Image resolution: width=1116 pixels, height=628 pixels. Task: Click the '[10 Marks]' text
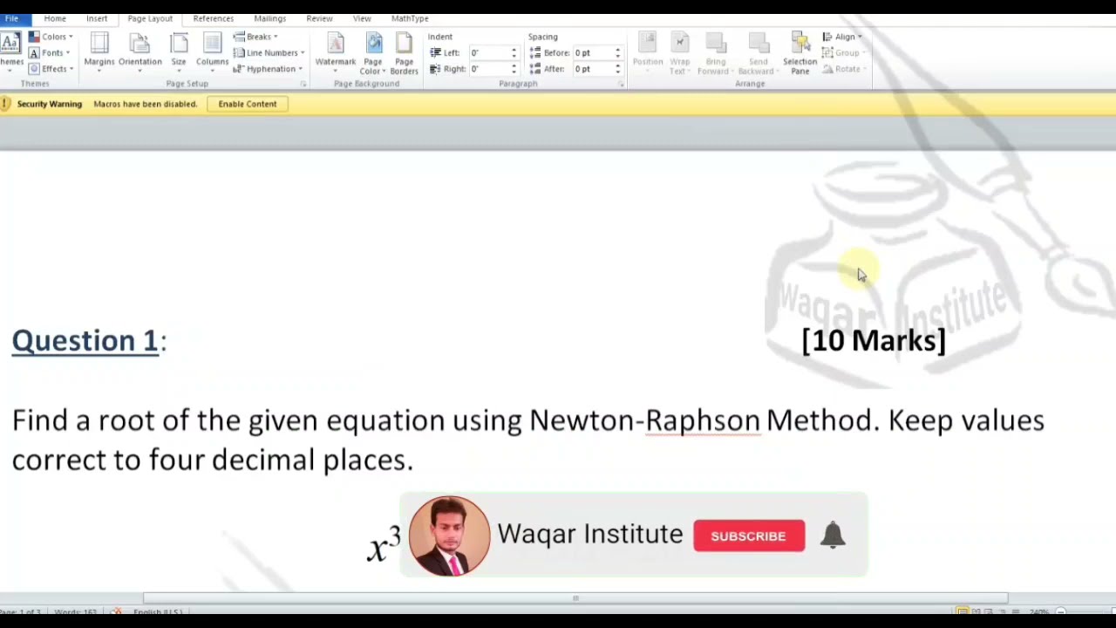click(874, 340)
